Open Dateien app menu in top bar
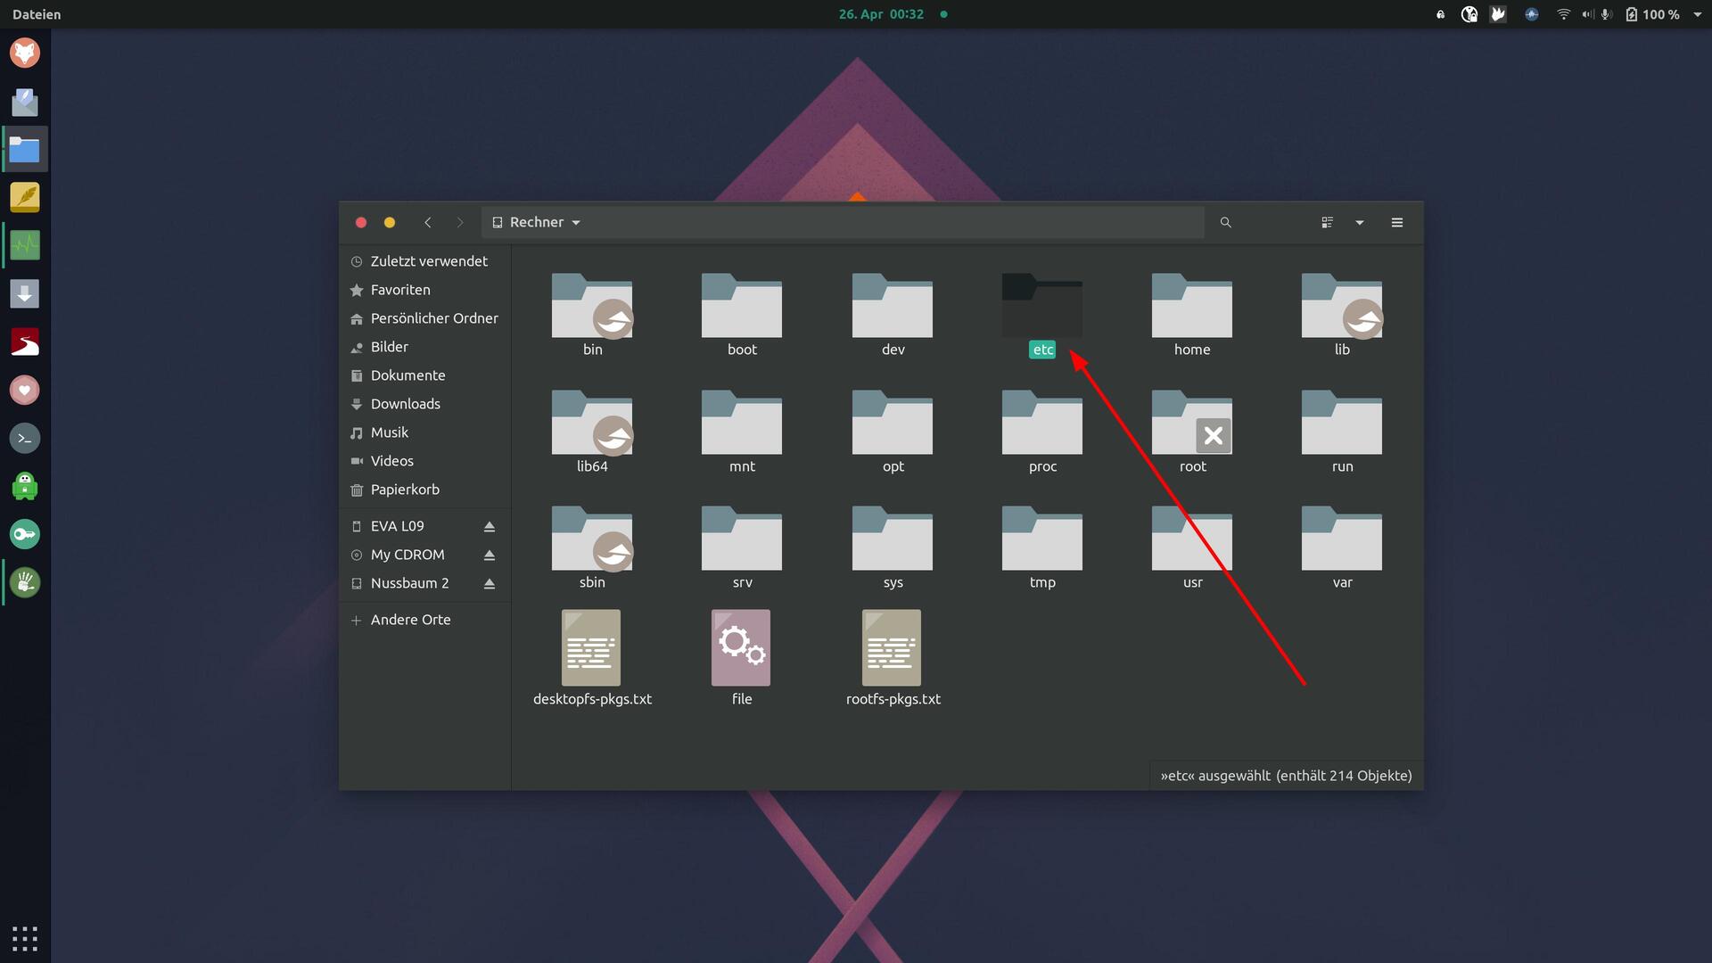The height and width of the screenshot is (963, 1712). [37, 14]
